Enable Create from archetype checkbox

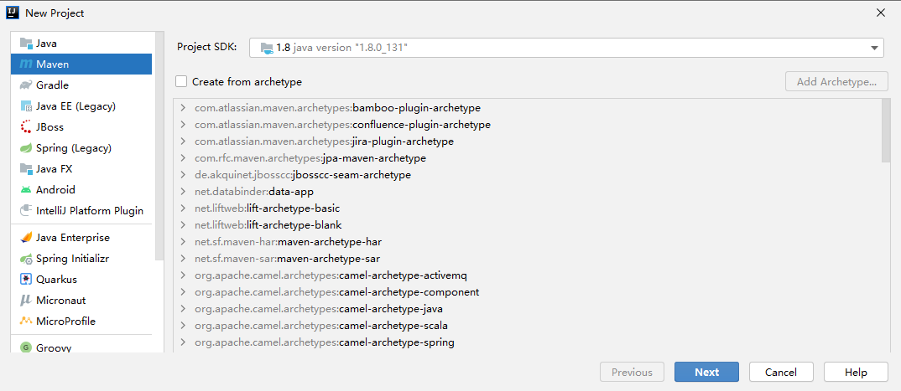(181, 81)
